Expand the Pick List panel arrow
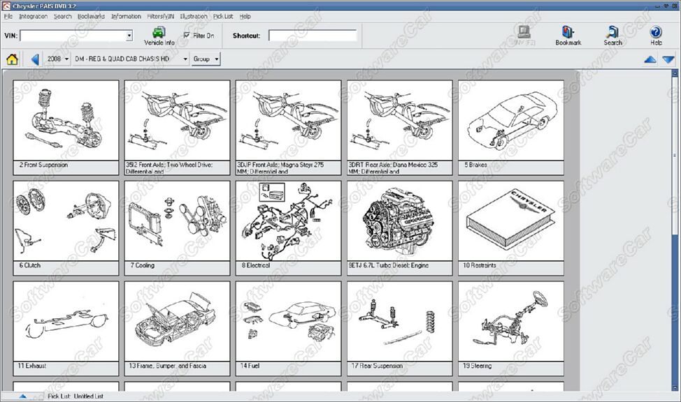Viewport: 681px width, 402px height. [22, 396]
